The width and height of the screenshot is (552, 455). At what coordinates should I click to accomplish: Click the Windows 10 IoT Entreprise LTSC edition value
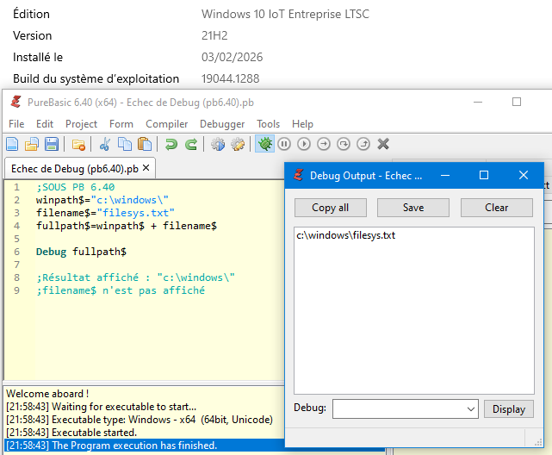point(285,14)
